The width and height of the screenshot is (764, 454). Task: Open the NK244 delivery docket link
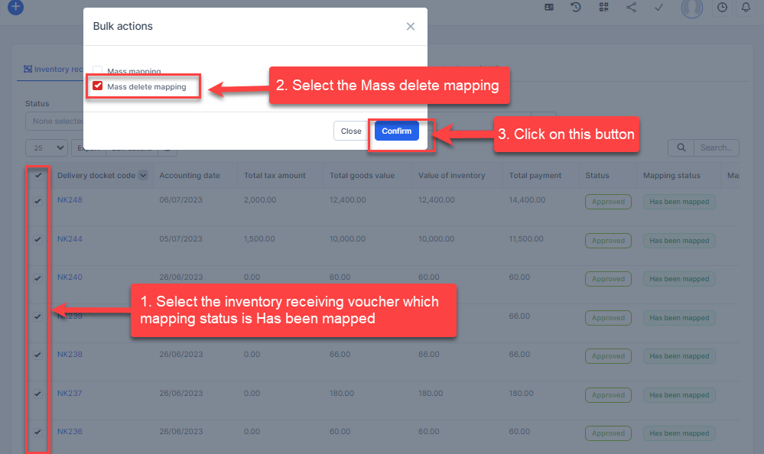[x=70, y=239]
